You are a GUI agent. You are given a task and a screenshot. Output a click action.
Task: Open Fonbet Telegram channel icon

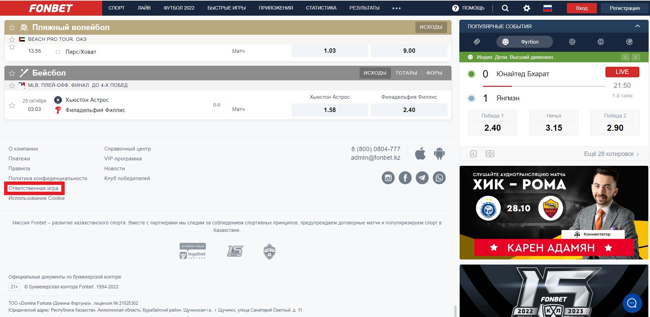coord(422,178)
